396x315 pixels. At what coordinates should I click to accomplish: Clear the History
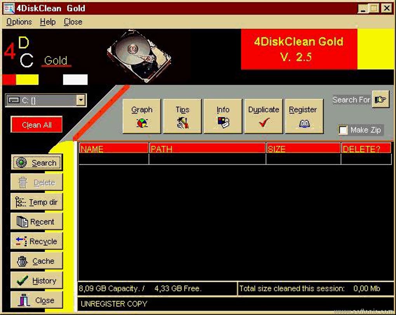click(37, 280)
